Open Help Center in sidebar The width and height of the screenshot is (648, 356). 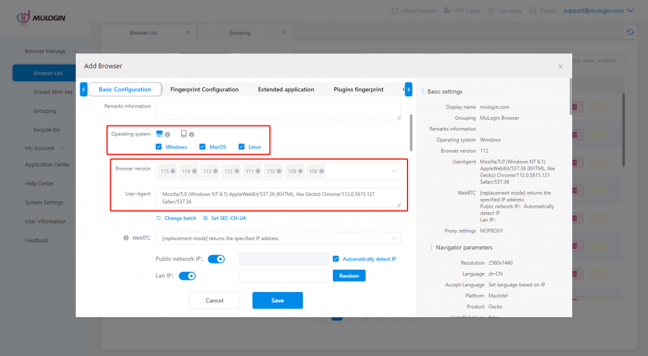coord(39,184)
